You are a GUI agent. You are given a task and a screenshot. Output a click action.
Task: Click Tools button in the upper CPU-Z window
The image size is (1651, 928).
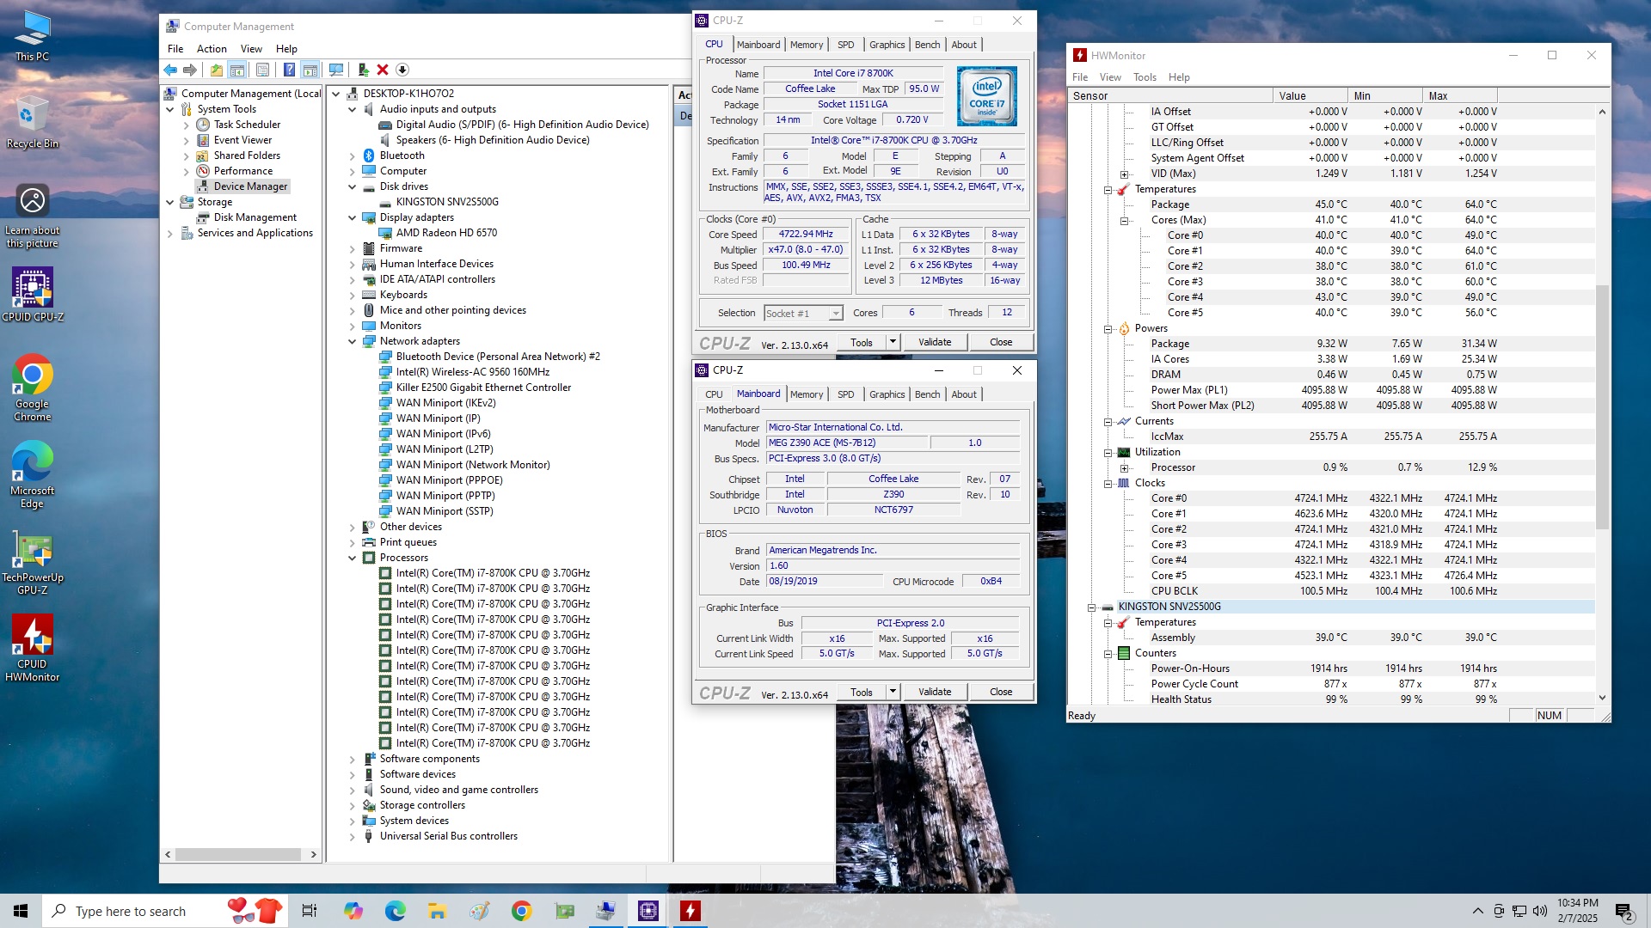(862, 342)
